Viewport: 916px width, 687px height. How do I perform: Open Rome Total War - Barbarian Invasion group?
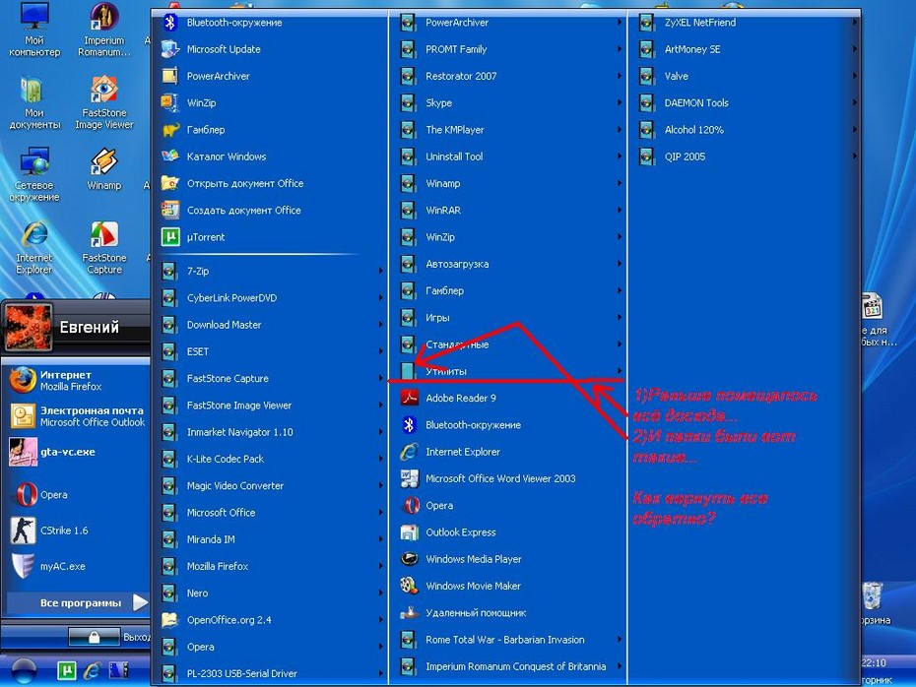(507, 641)
